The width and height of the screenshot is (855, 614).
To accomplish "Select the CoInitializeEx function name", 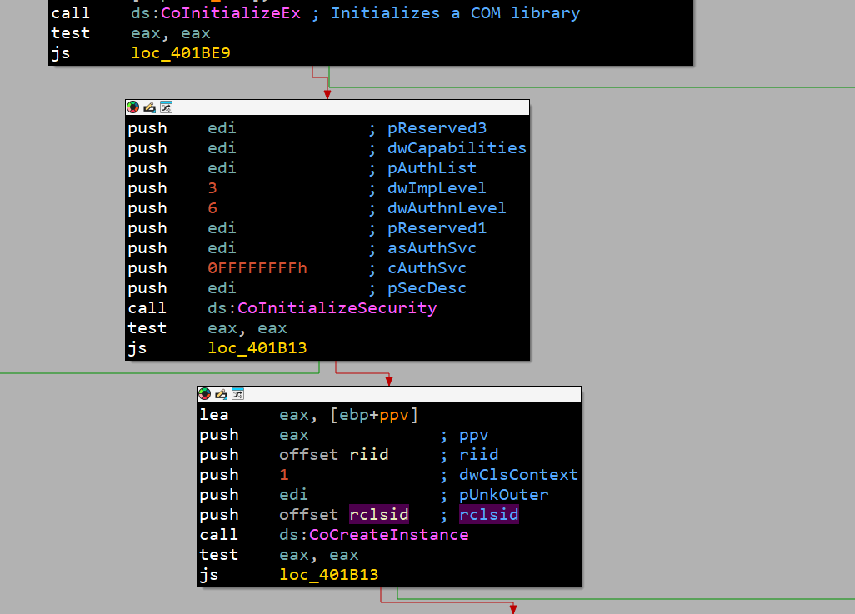I will 231,13.
